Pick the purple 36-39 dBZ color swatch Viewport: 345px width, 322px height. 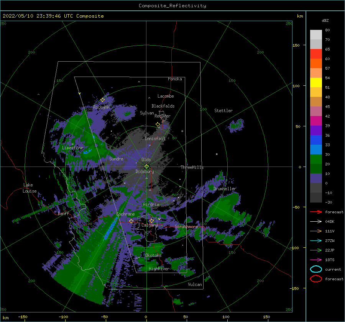tap(316, 131)
